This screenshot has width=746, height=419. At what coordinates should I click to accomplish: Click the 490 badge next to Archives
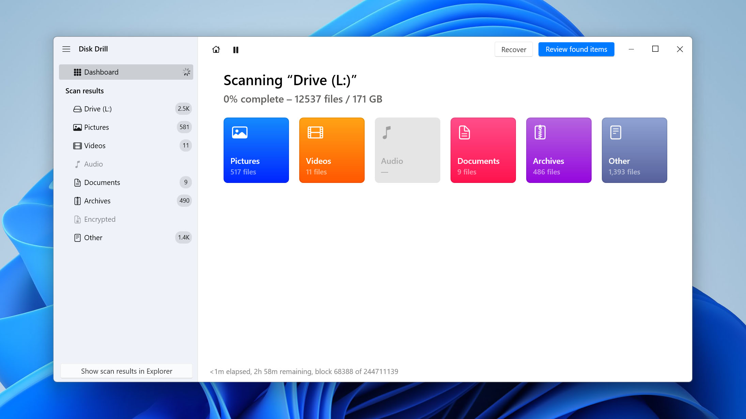tap(184, 201)
